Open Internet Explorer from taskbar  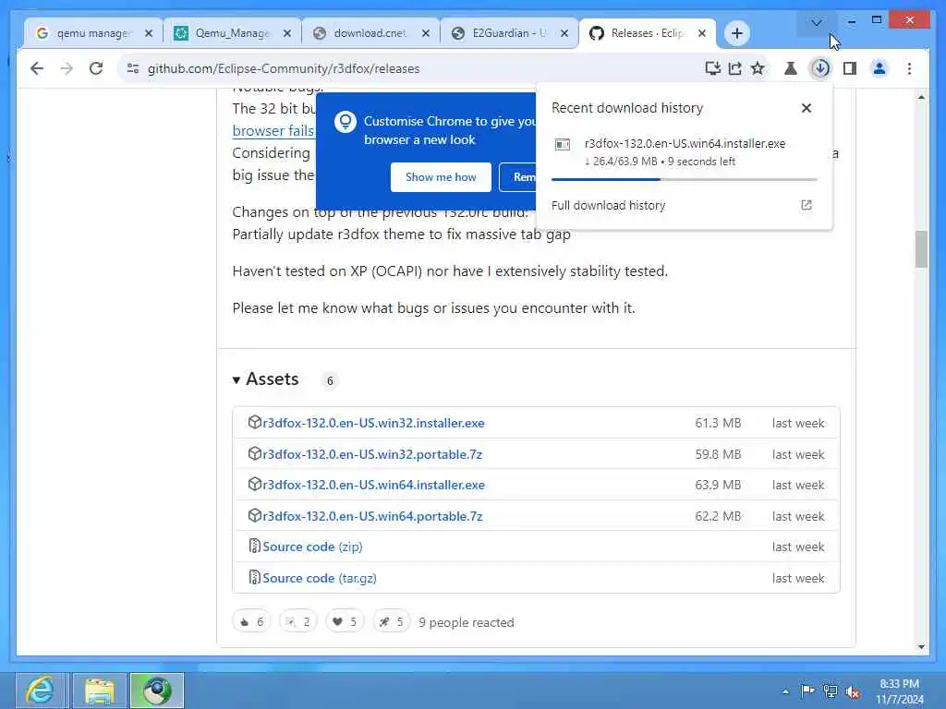(41, 691)
